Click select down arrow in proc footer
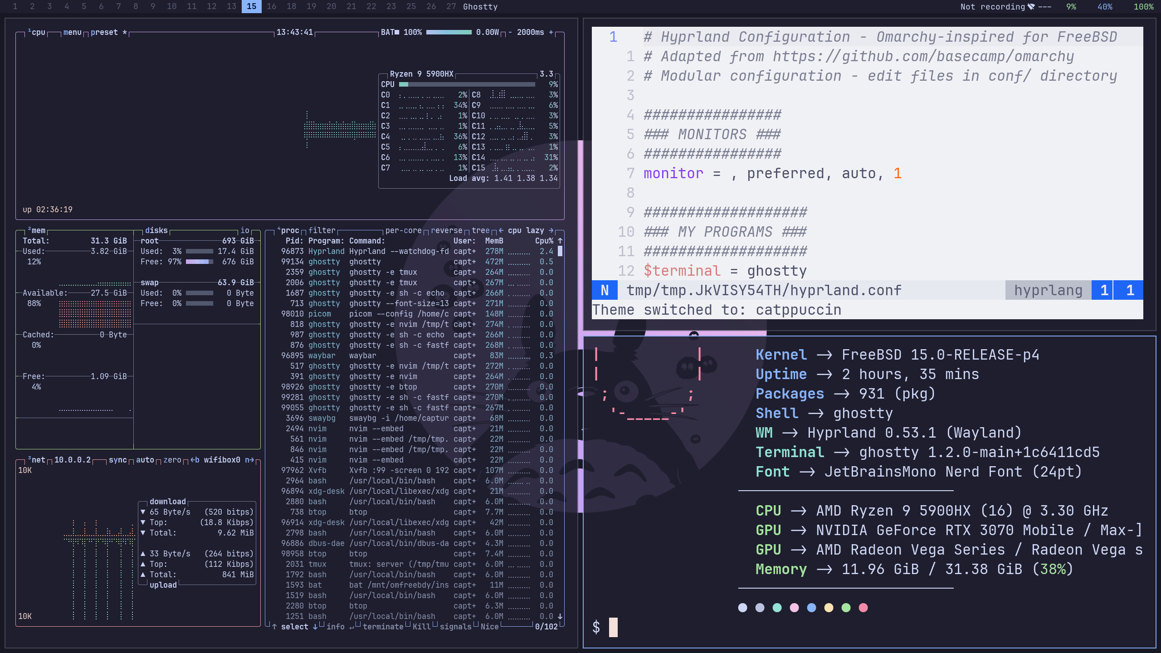The height and width of the screenshot is (653, 1161). 315,627
